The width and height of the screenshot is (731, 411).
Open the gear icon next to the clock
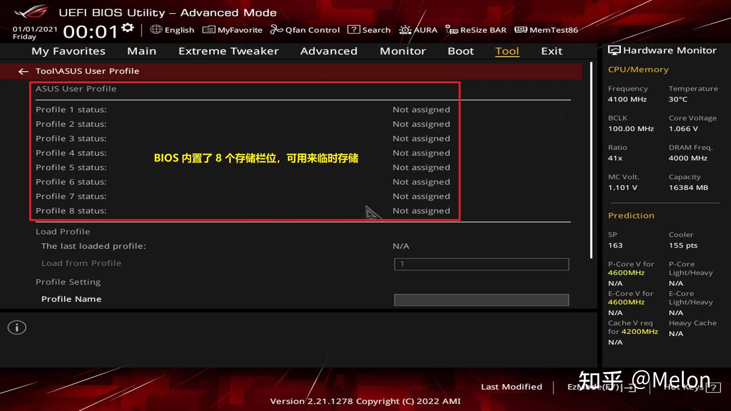click(127, 27)
